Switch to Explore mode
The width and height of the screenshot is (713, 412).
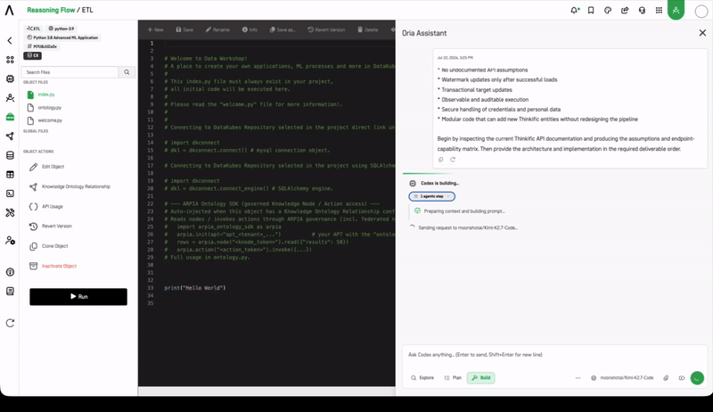pyautogui.click(x=422, y=378)
